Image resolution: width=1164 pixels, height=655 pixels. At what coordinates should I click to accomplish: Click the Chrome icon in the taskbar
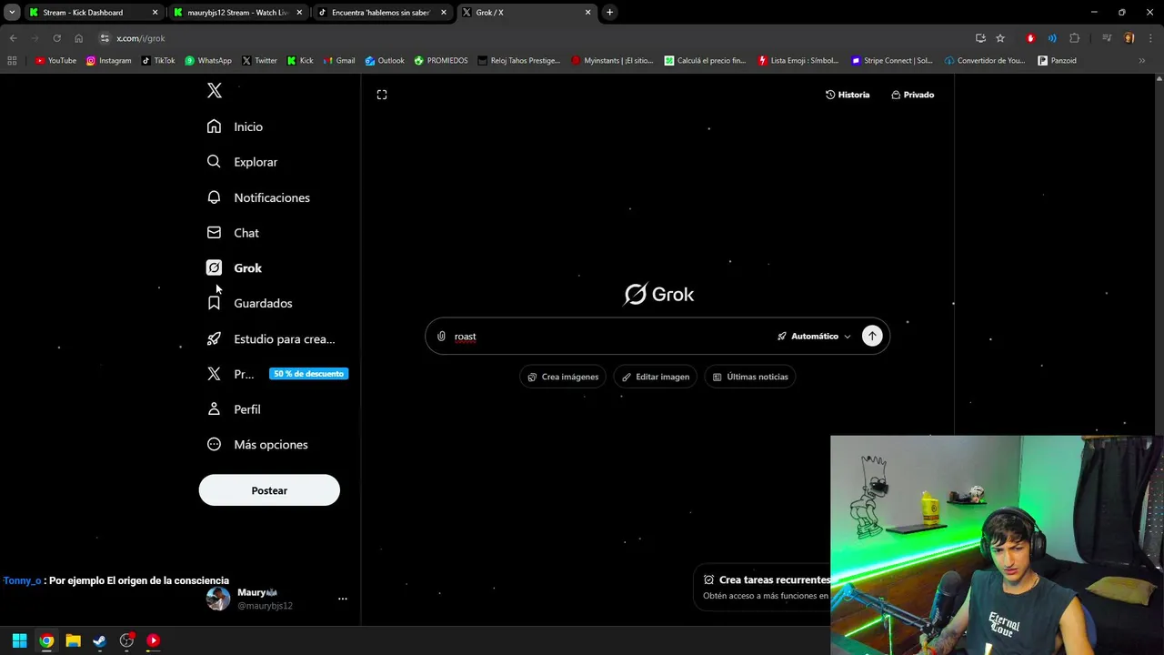pos(46,640)
